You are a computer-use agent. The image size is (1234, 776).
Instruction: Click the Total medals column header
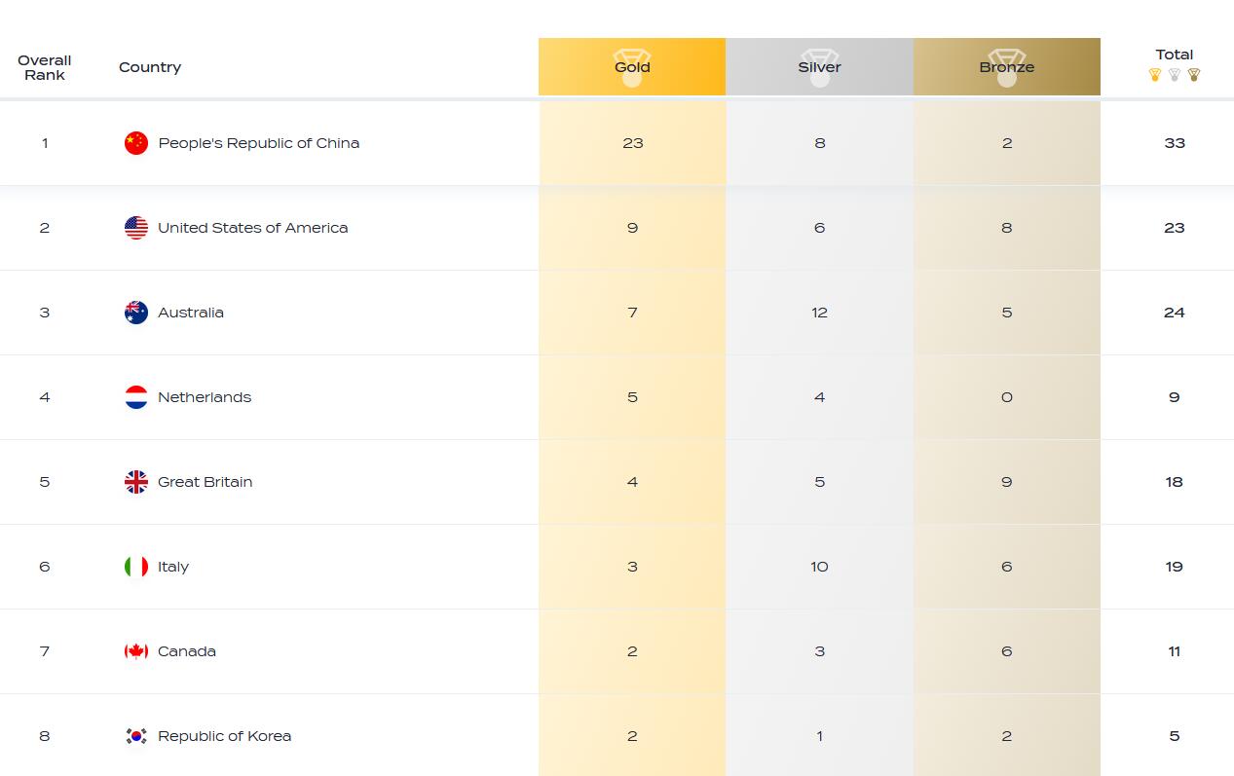(x=1174, y=55)
